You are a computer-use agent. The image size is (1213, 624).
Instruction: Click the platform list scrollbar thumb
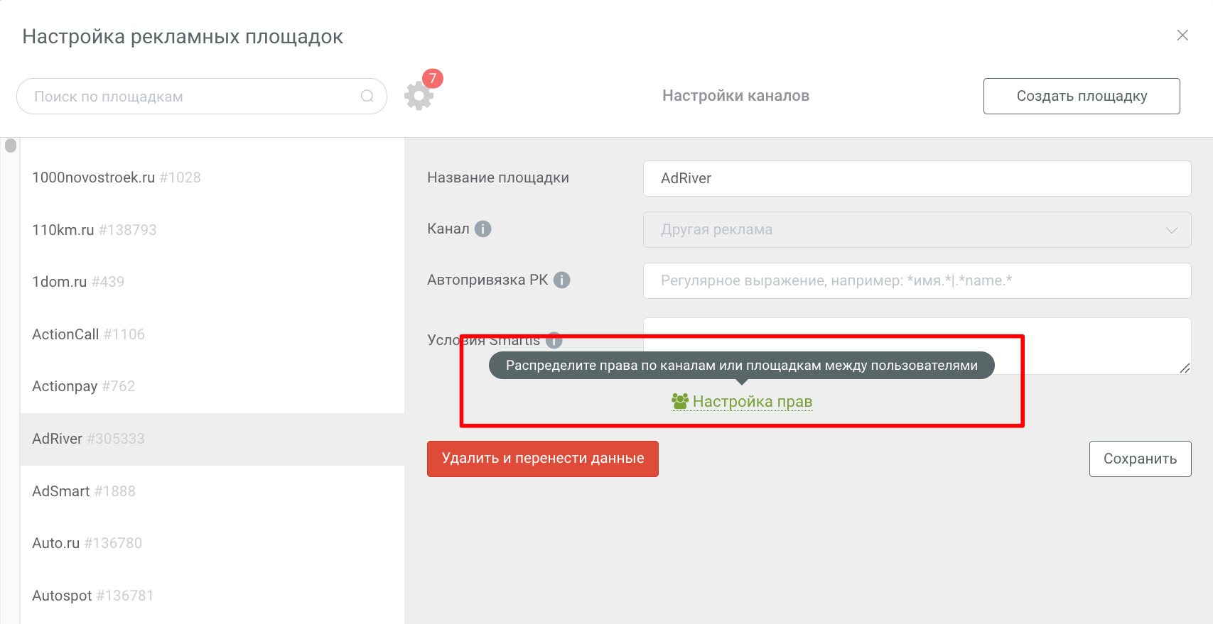click(11, 146)
